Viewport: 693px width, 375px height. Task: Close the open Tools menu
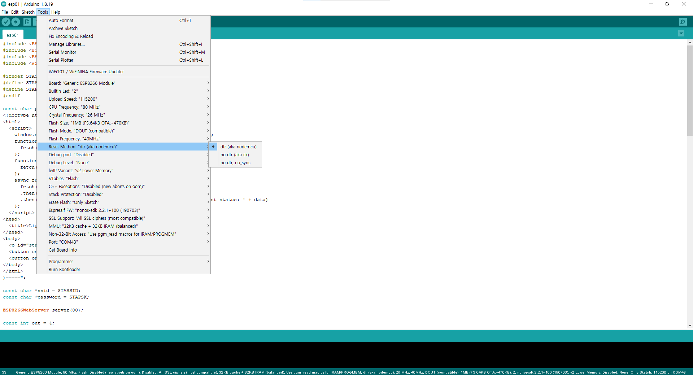(x=43, y=12)
